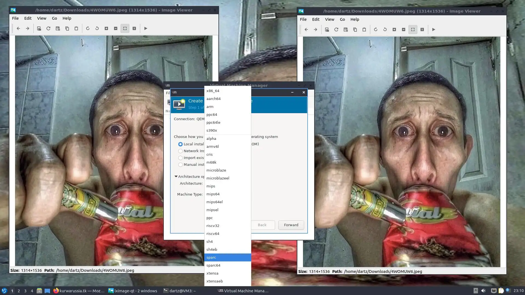Start slideshow in right image viewer
Screen dimensions: 525x295
(434, 29)
